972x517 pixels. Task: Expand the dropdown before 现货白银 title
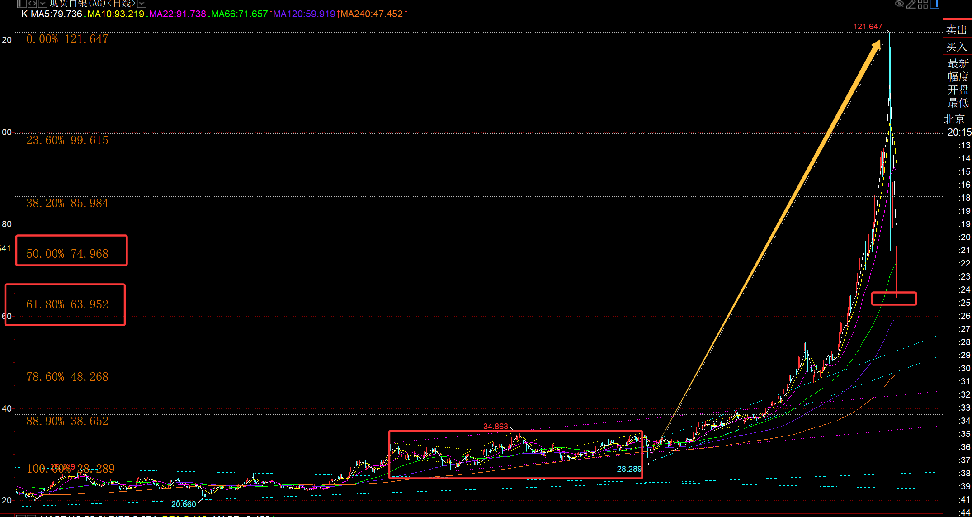[x=42, y=4]
